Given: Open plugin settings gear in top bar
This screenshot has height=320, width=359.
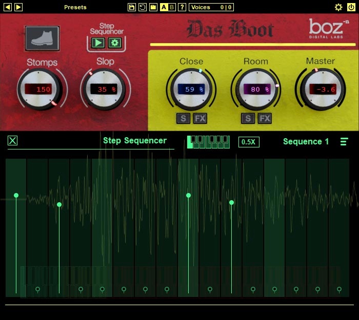Looking at the screenshot, I should [x=338, y=7].
